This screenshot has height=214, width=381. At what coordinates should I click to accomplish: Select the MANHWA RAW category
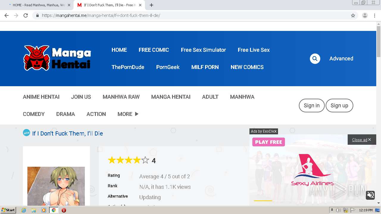(121, 97)
